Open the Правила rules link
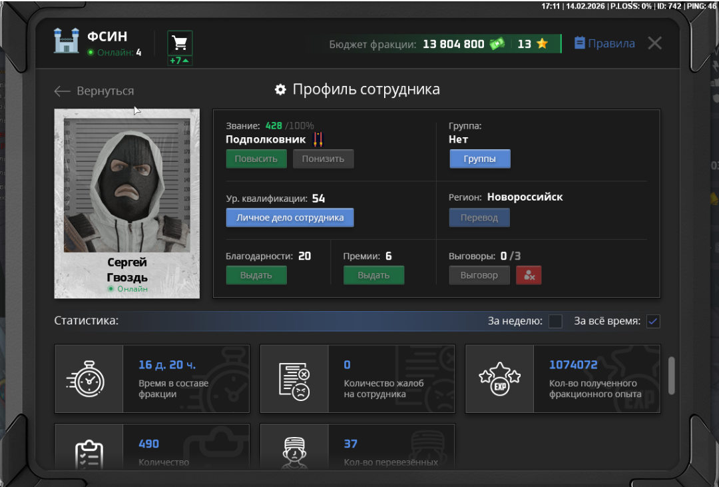Image resolution: width=719 pixels, height=487 pixels. [604, 44]
